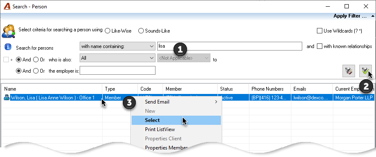This screenshot has height=157, width=376.
Task: Click the blue info icon beside Search for persons
Action: 8,47
